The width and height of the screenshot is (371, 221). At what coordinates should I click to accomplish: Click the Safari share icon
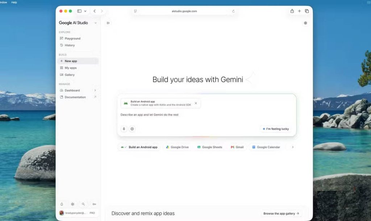click(x=292, y=11)
